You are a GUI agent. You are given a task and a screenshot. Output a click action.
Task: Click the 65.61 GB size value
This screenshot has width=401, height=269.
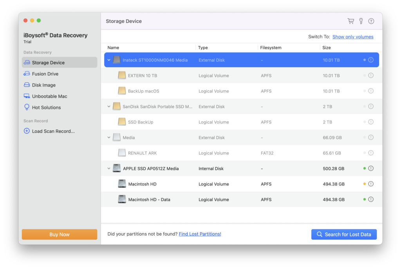pyautogui.click(x=332, y=153)
